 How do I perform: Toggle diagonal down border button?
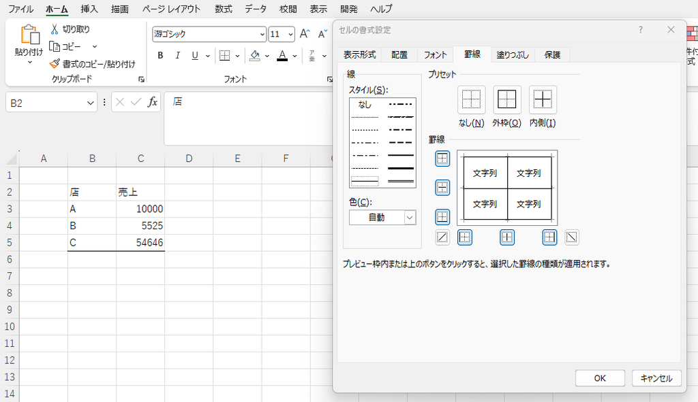(572, 237)
